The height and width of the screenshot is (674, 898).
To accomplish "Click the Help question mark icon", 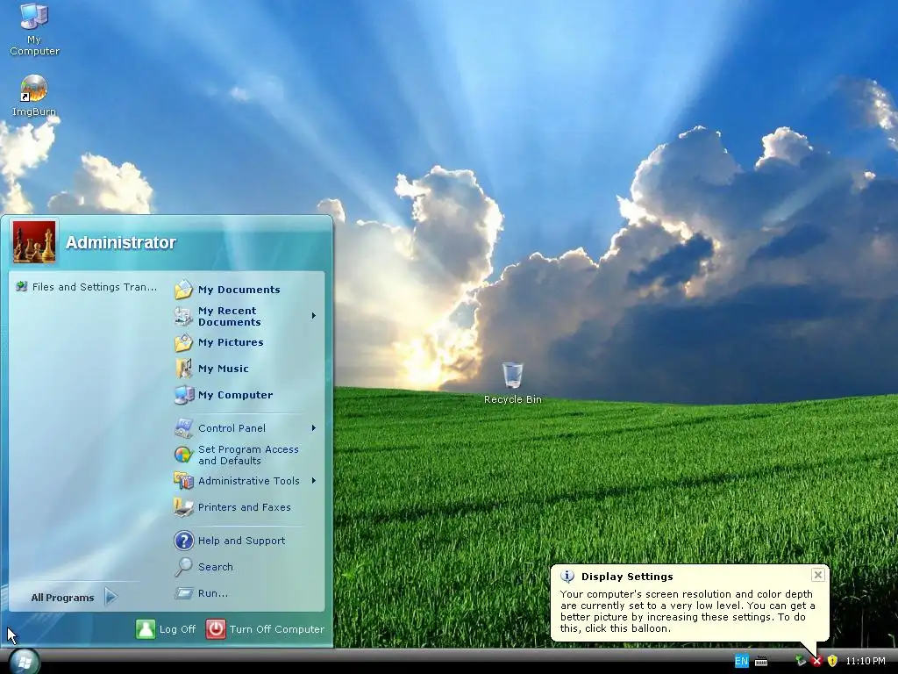I will 184,541.
